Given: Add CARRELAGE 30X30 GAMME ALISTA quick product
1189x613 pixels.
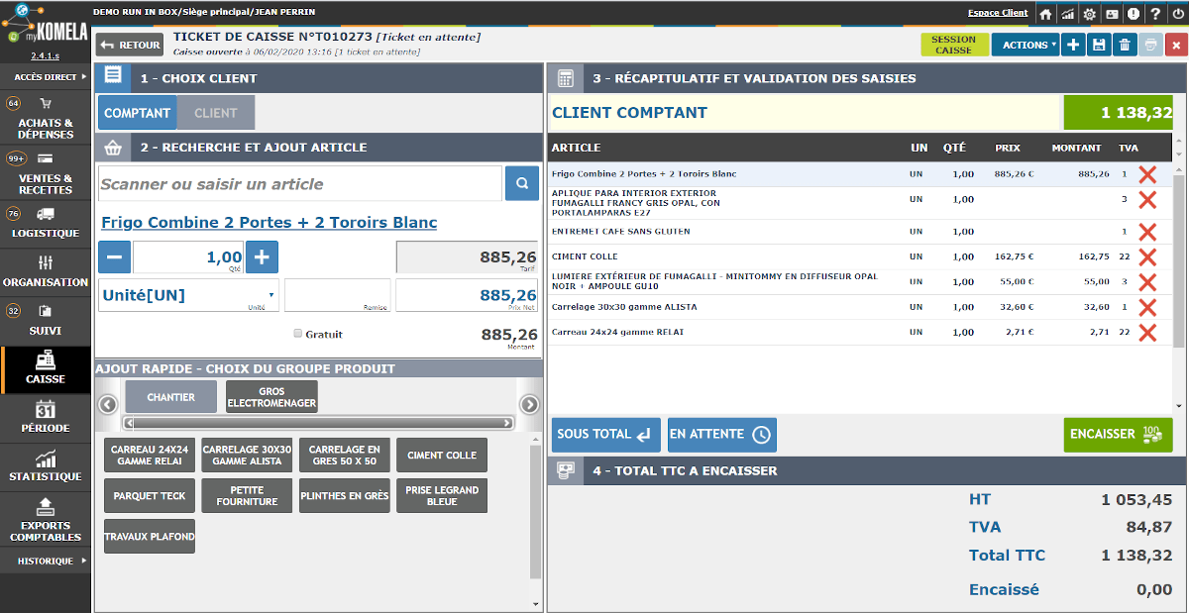Looking at the screenshot, I should pos(248,456).
